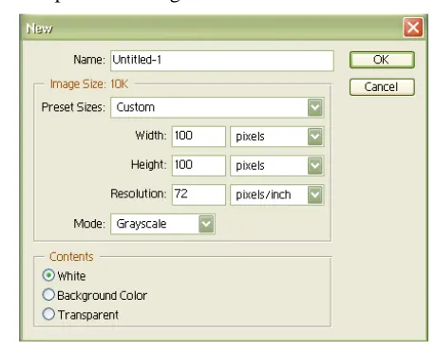Open the Mode dropdown arrow
Viewport: 435px width, 351px height.
pos(206,224)
